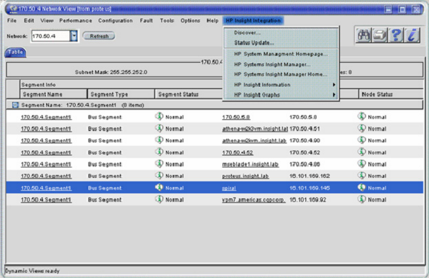
Task: Sort by Segment Status column header
Action: [189, 94]
